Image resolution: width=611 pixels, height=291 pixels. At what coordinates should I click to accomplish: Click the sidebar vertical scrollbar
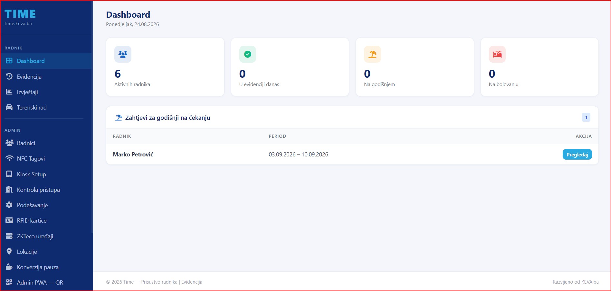click(x=92, y=116)
